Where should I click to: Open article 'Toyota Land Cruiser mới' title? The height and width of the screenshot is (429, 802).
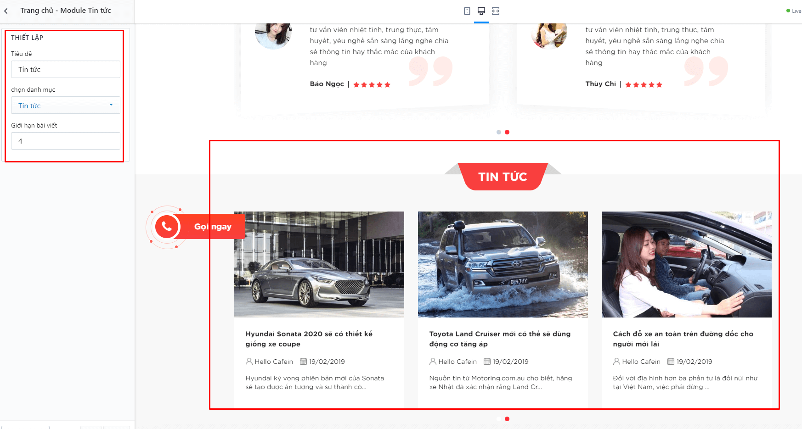point(500,339)
